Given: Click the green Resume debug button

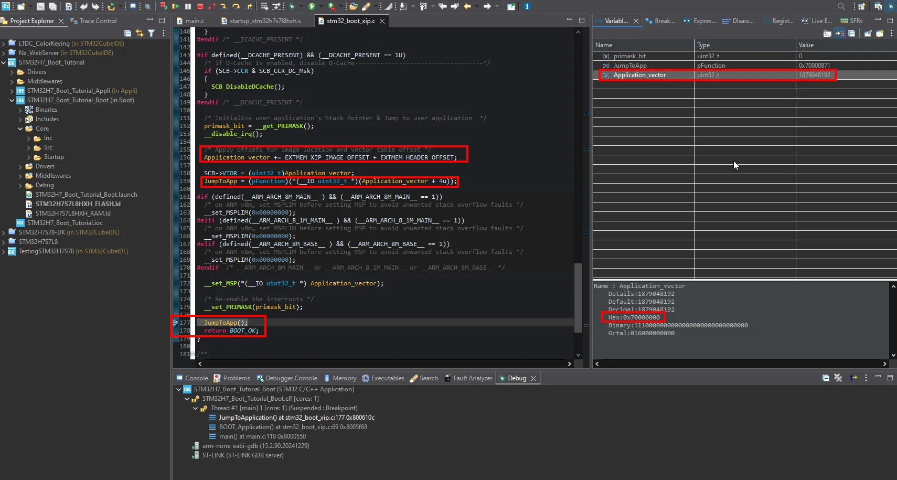Looking at the screenshot, I should [x=176, y=6].
